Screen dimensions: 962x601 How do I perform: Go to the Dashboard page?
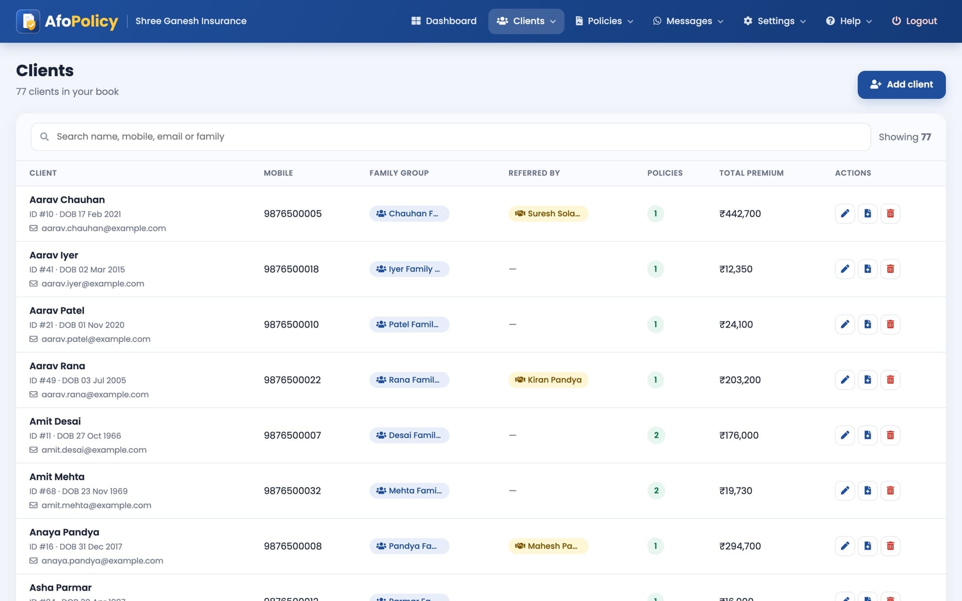coord(444,21)
